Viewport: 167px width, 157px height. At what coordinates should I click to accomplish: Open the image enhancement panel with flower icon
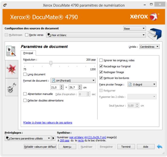point(11,69)
